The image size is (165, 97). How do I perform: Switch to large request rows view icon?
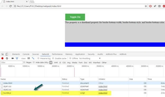coord(29,58)
